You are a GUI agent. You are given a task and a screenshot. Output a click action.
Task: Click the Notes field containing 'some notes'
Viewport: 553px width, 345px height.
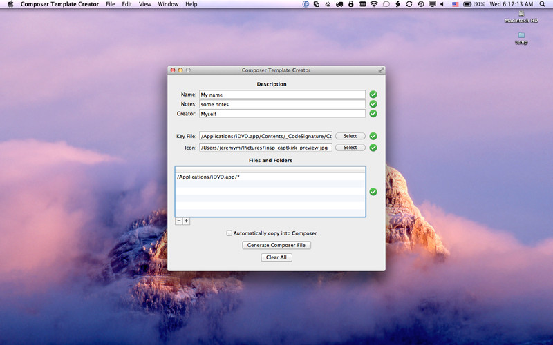point(282,104)
